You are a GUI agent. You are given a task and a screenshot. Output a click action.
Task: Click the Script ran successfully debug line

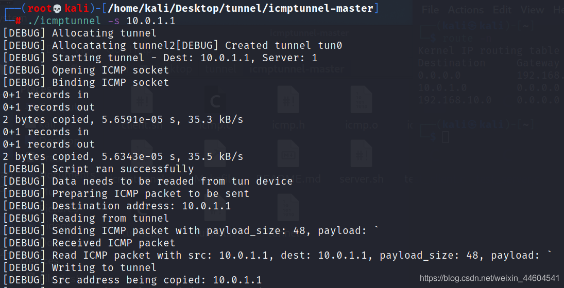tap(123, 169)
